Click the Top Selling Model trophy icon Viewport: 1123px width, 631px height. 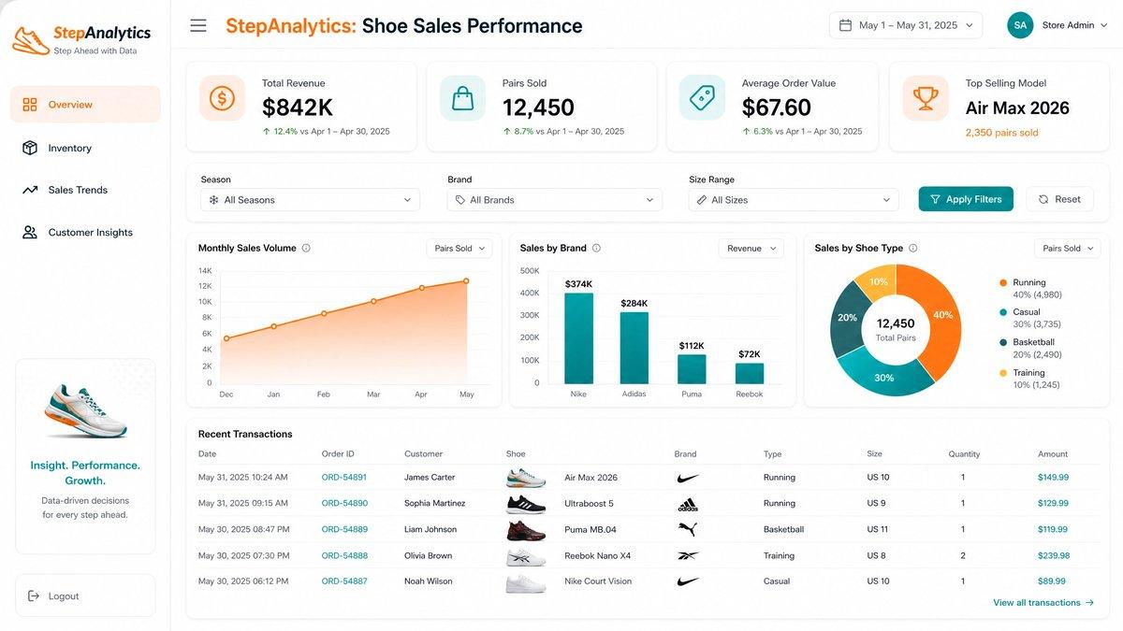click(x=926, y=98)
